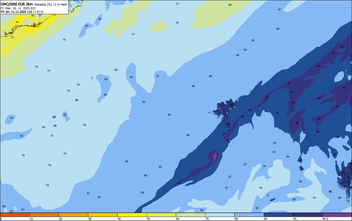The height and width of the screenshot is (221, 352).
Task: Click the '20' legend tick label
Action: [60, 219]
